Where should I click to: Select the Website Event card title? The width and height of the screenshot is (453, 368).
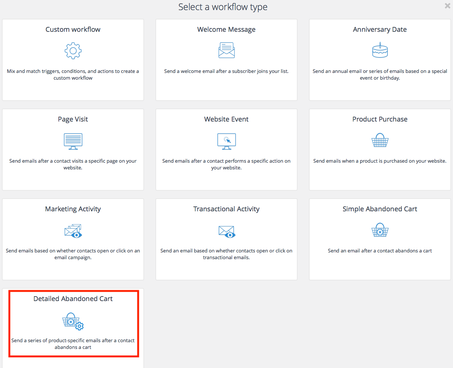coord(226,119)
